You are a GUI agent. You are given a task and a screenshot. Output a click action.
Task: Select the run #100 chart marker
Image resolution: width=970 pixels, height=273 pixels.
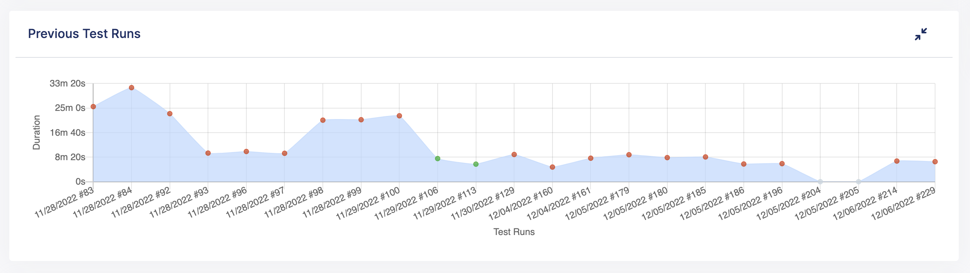(399, 116)
